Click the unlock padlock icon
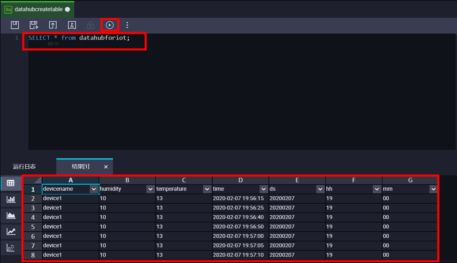 [x=91, y=25]
